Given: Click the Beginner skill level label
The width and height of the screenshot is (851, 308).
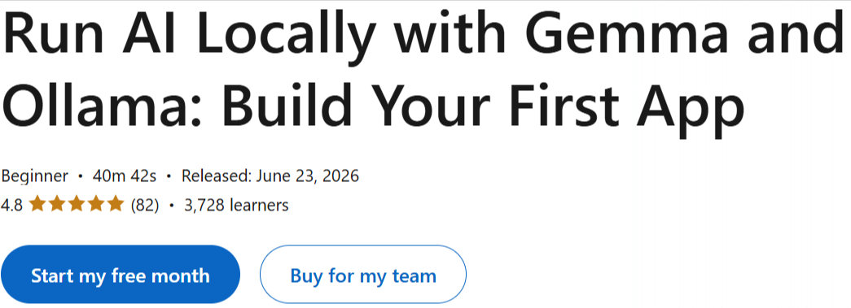Looking at the screenshot, I should [35, 176].
